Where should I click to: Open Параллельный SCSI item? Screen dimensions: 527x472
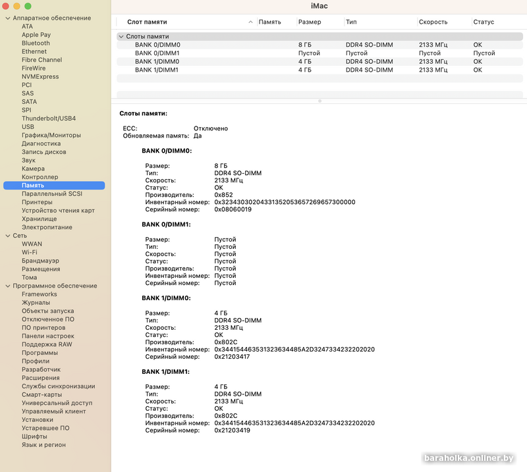(x=52, y=194)
